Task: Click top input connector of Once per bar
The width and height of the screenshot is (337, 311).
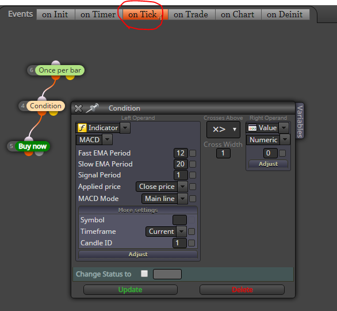Action: 56,63
